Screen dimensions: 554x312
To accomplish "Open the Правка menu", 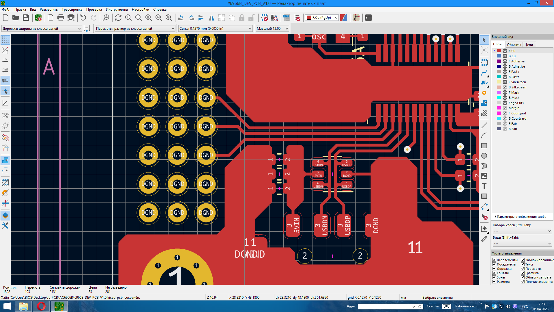I will coord(20,10).
